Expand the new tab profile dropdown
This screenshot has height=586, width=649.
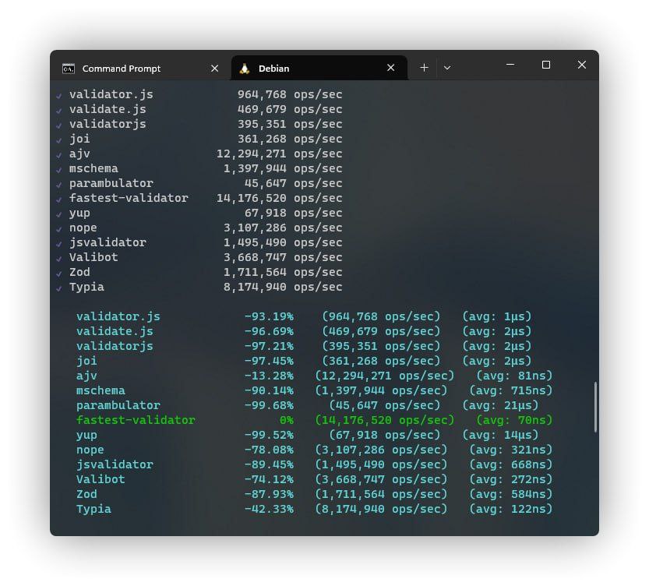point(447,68)
